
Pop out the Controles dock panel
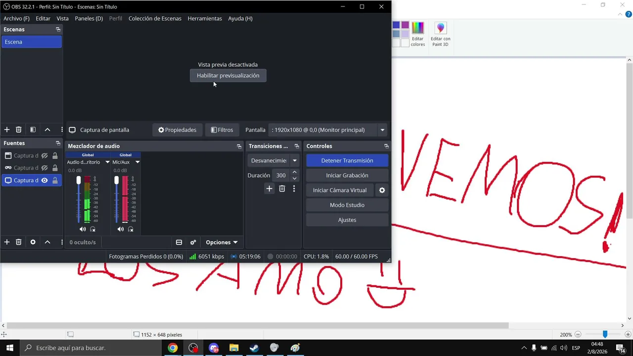[x=386, y=146]
